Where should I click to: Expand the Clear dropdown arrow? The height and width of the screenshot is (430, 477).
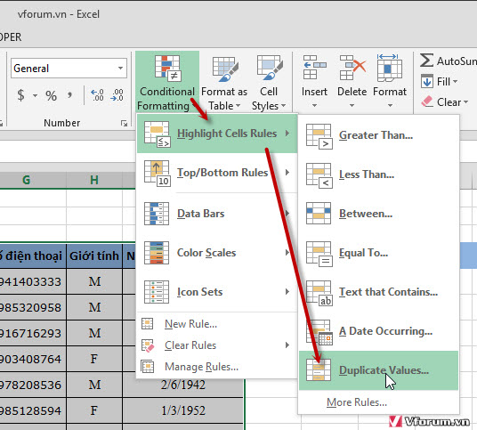pos(465,102)
